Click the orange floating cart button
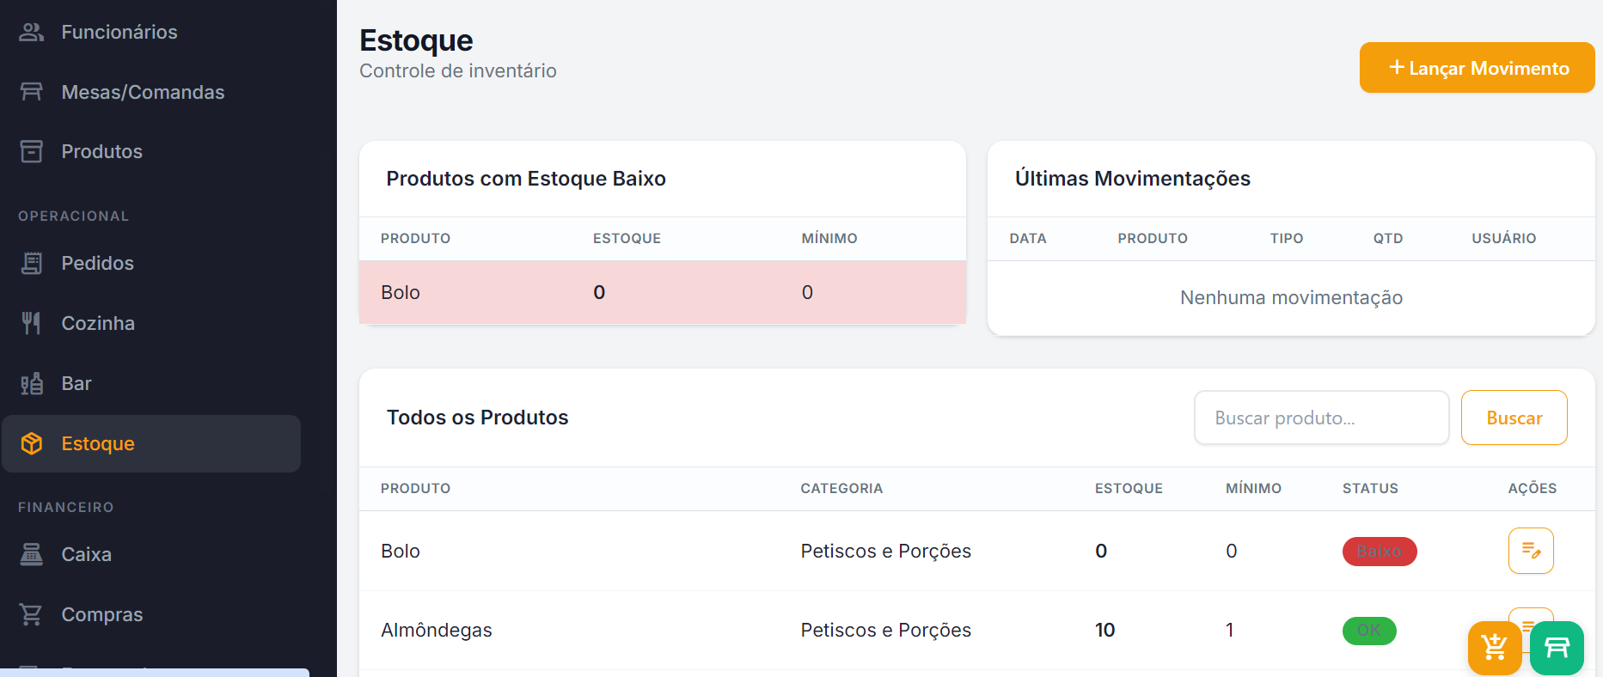Viewport: 1603px width, 677px height. click(1495, 648)
